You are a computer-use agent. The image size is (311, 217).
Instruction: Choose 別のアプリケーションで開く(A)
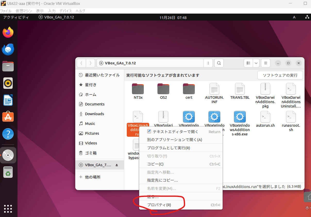tap(181, 140)
